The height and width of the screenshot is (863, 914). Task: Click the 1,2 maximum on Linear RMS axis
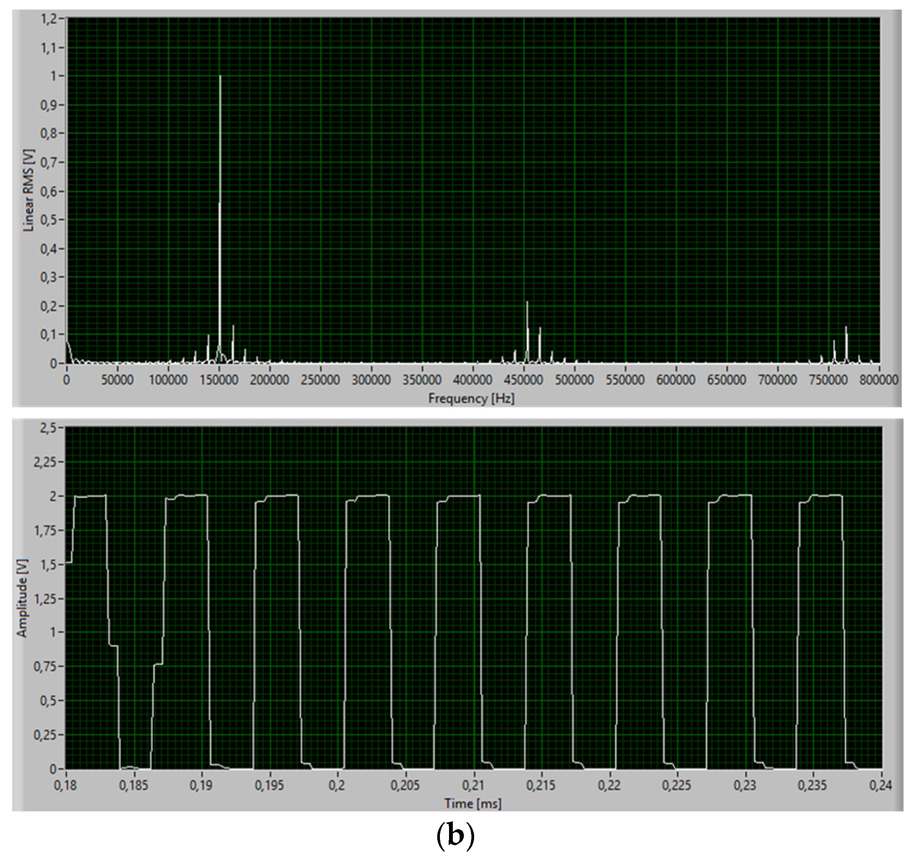tap(49, 19)
